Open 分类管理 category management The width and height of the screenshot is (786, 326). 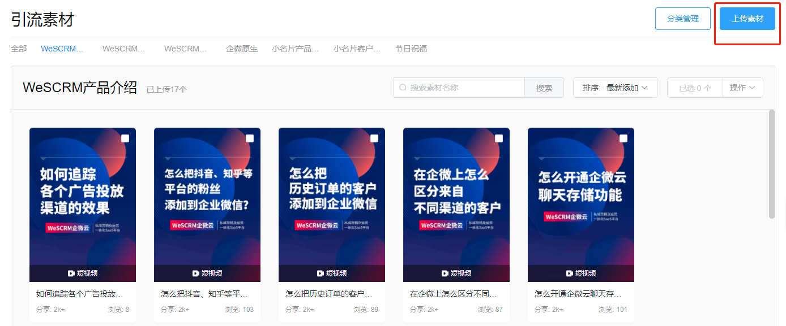pos(683,19)
